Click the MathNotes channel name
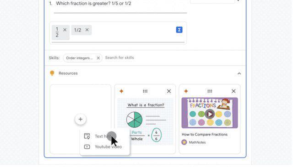The width and height of the screenshot is (293, 167). [x=197, y=142]
